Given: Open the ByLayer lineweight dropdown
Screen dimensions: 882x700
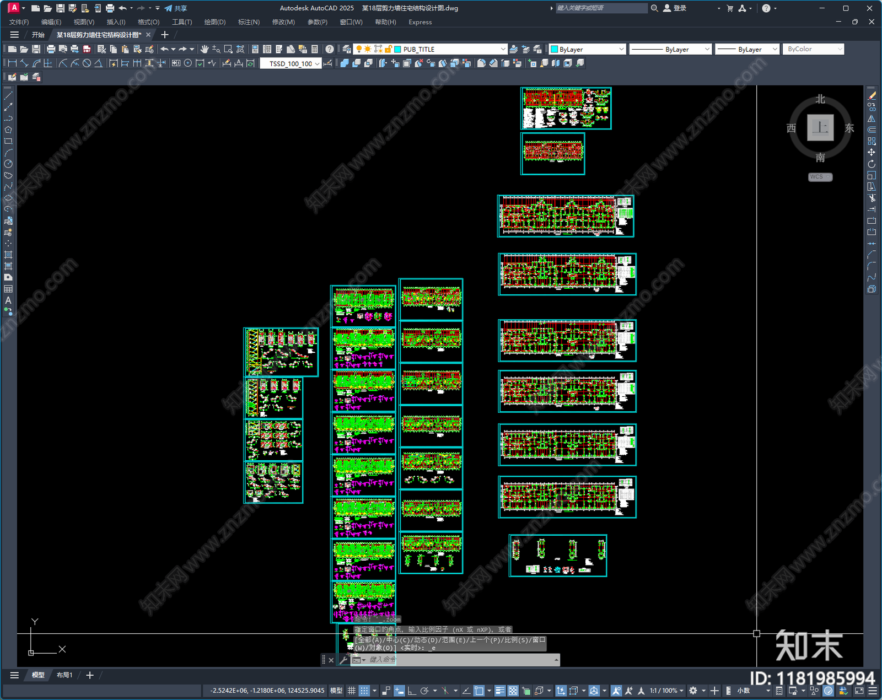Looking at the screenshot, I should 775,49.
